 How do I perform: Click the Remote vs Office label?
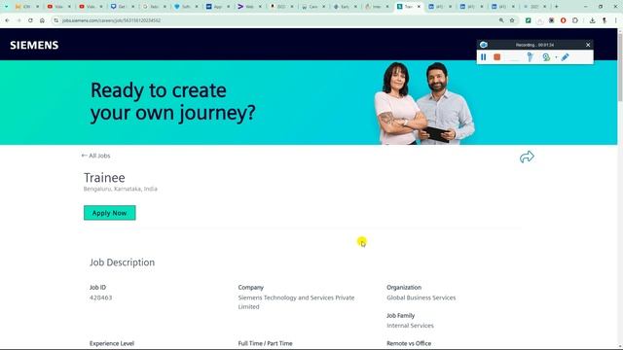[409, 343]
